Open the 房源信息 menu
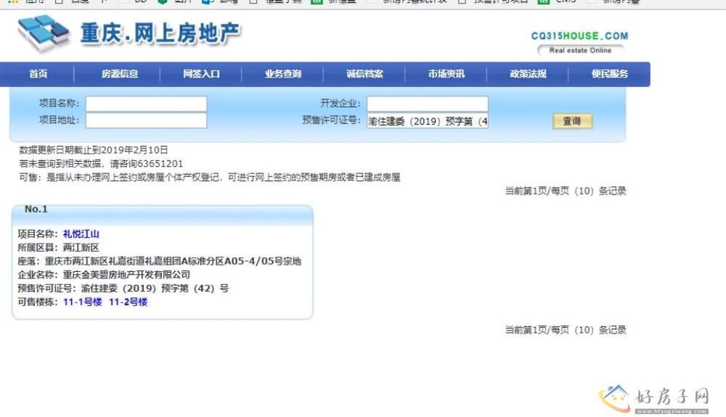The image size is (726, 417). (120, 74)
